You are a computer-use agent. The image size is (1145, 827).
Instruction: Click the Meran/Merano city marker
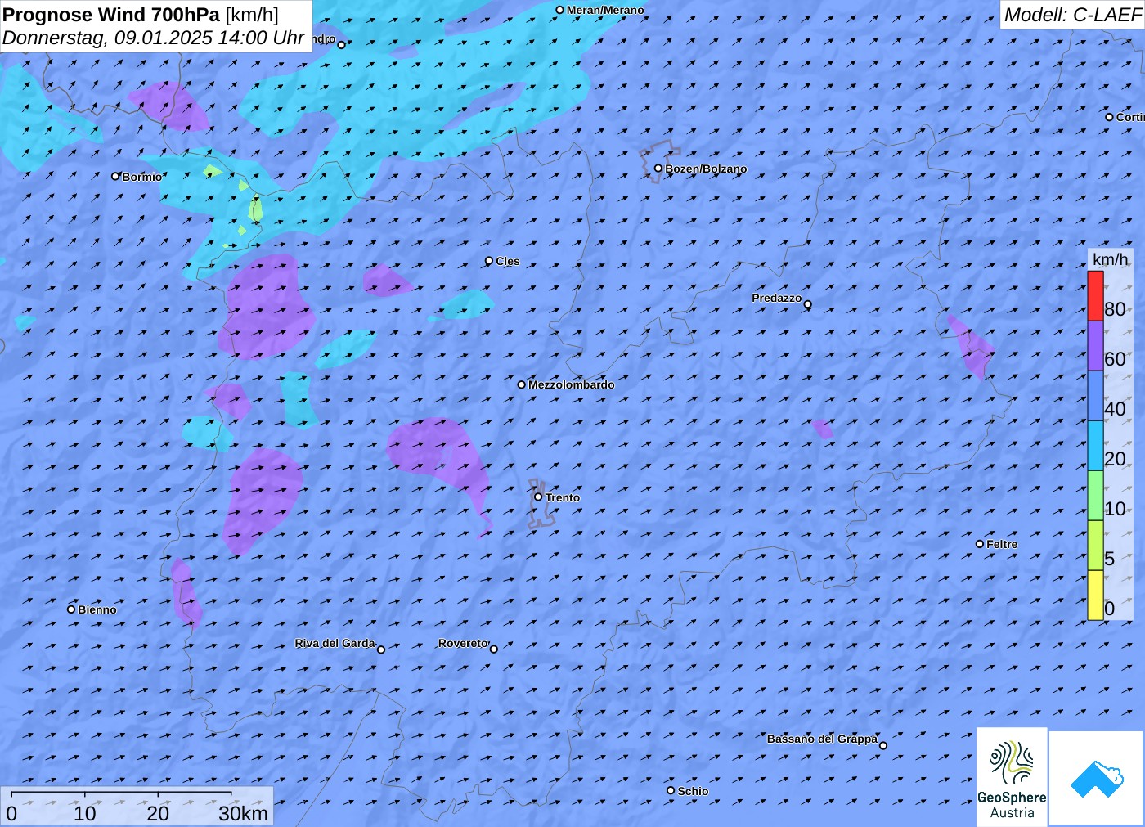[559, 11]
